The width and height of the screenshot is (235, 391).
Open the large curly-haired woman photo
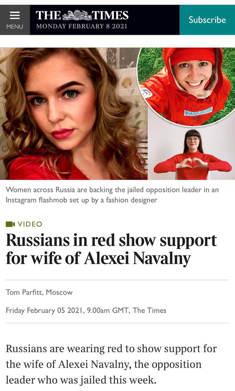click(x=73, y=114)
